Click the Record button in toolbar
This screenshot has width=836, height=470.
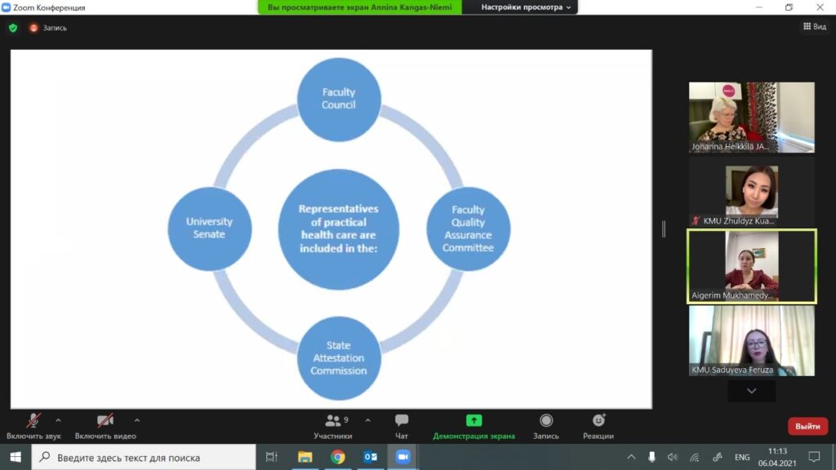(546, 426)
